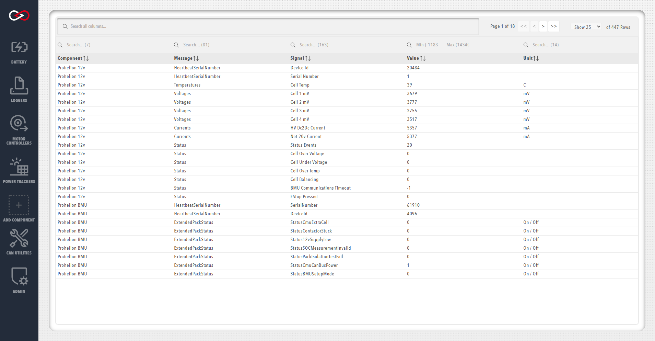Select the BATTERY menu label
Image resolution: width=655 pixels, height=341 pixels.
coord(19,62)
